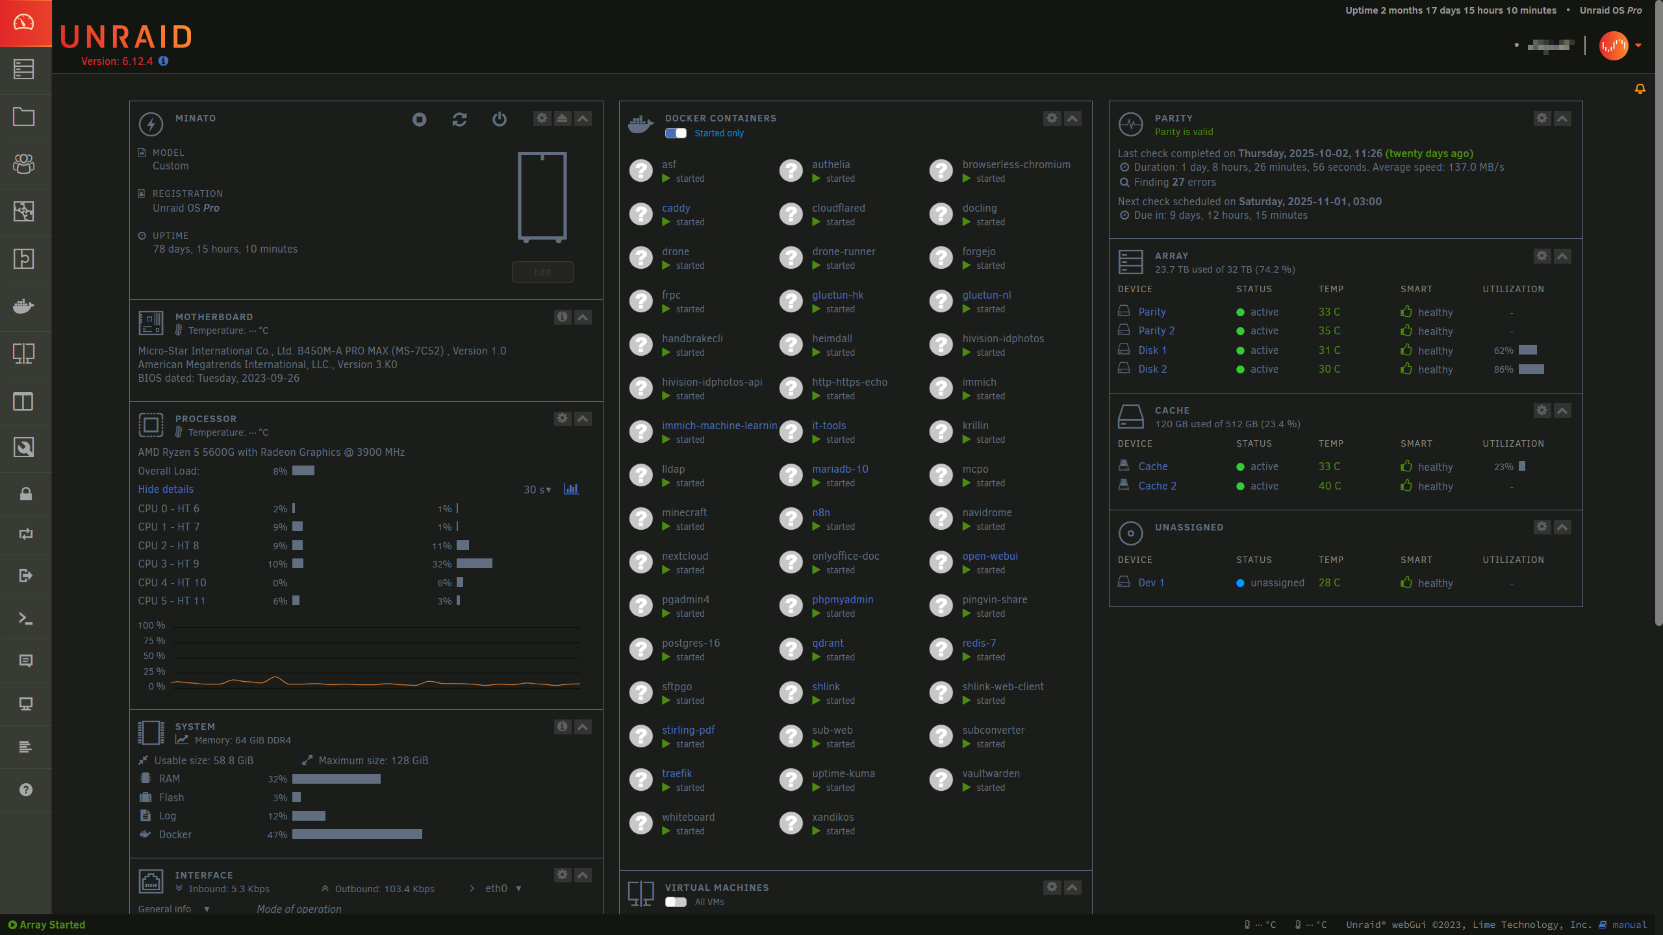Click the notification bell icon
The height and width of the screenshot is (935, 1663).
(x=1640, y=89)
